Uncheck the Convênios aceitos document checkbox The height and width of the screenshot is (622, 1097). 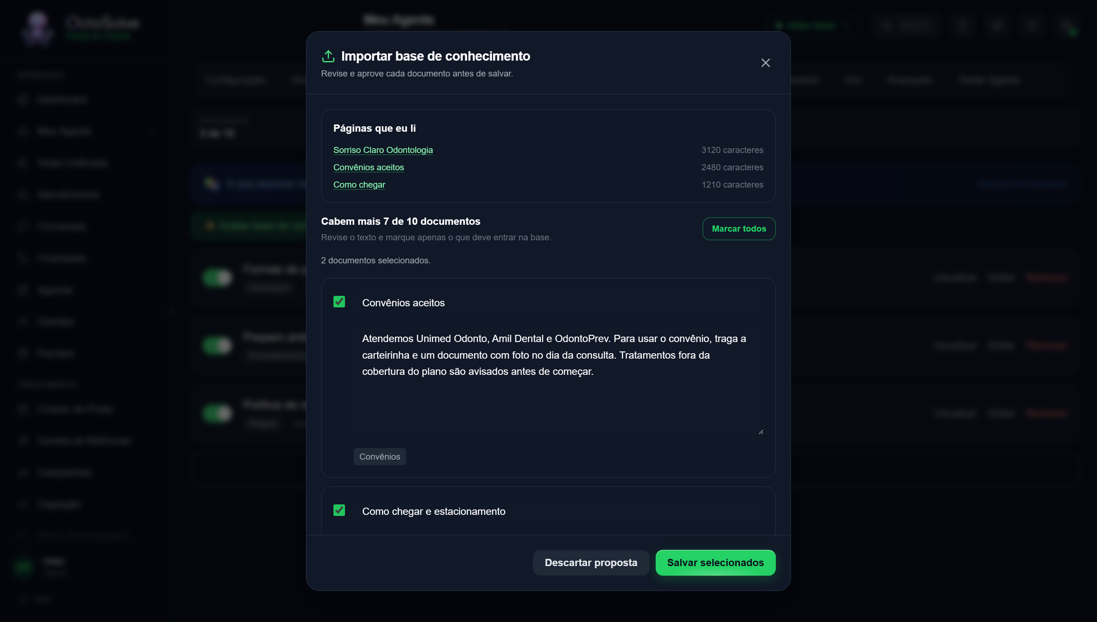click(339, 302)
